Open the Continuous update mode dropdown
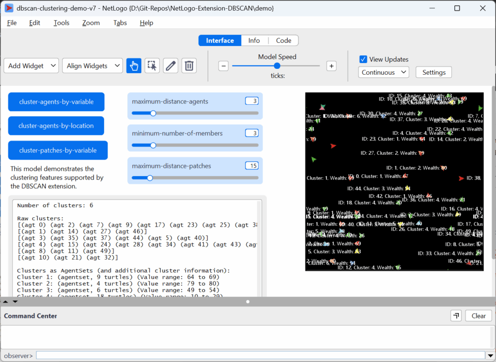Image resolution: width=496 pixels, height=362 pixels. click(384, 72)
